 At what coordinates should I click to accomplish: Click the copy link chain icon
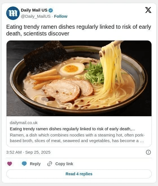(50, 164)
